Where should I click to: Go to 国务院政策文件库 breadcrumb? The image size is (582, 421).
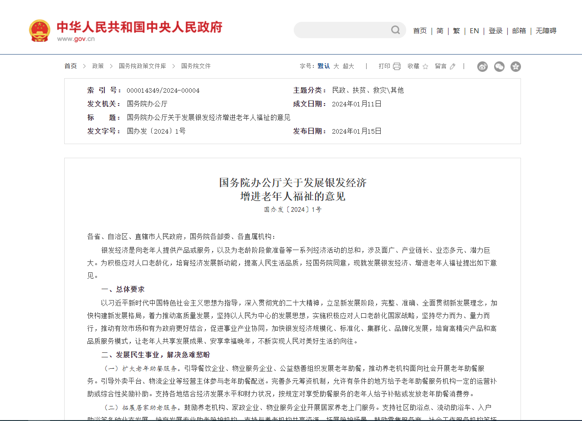[x=142, y=66]
